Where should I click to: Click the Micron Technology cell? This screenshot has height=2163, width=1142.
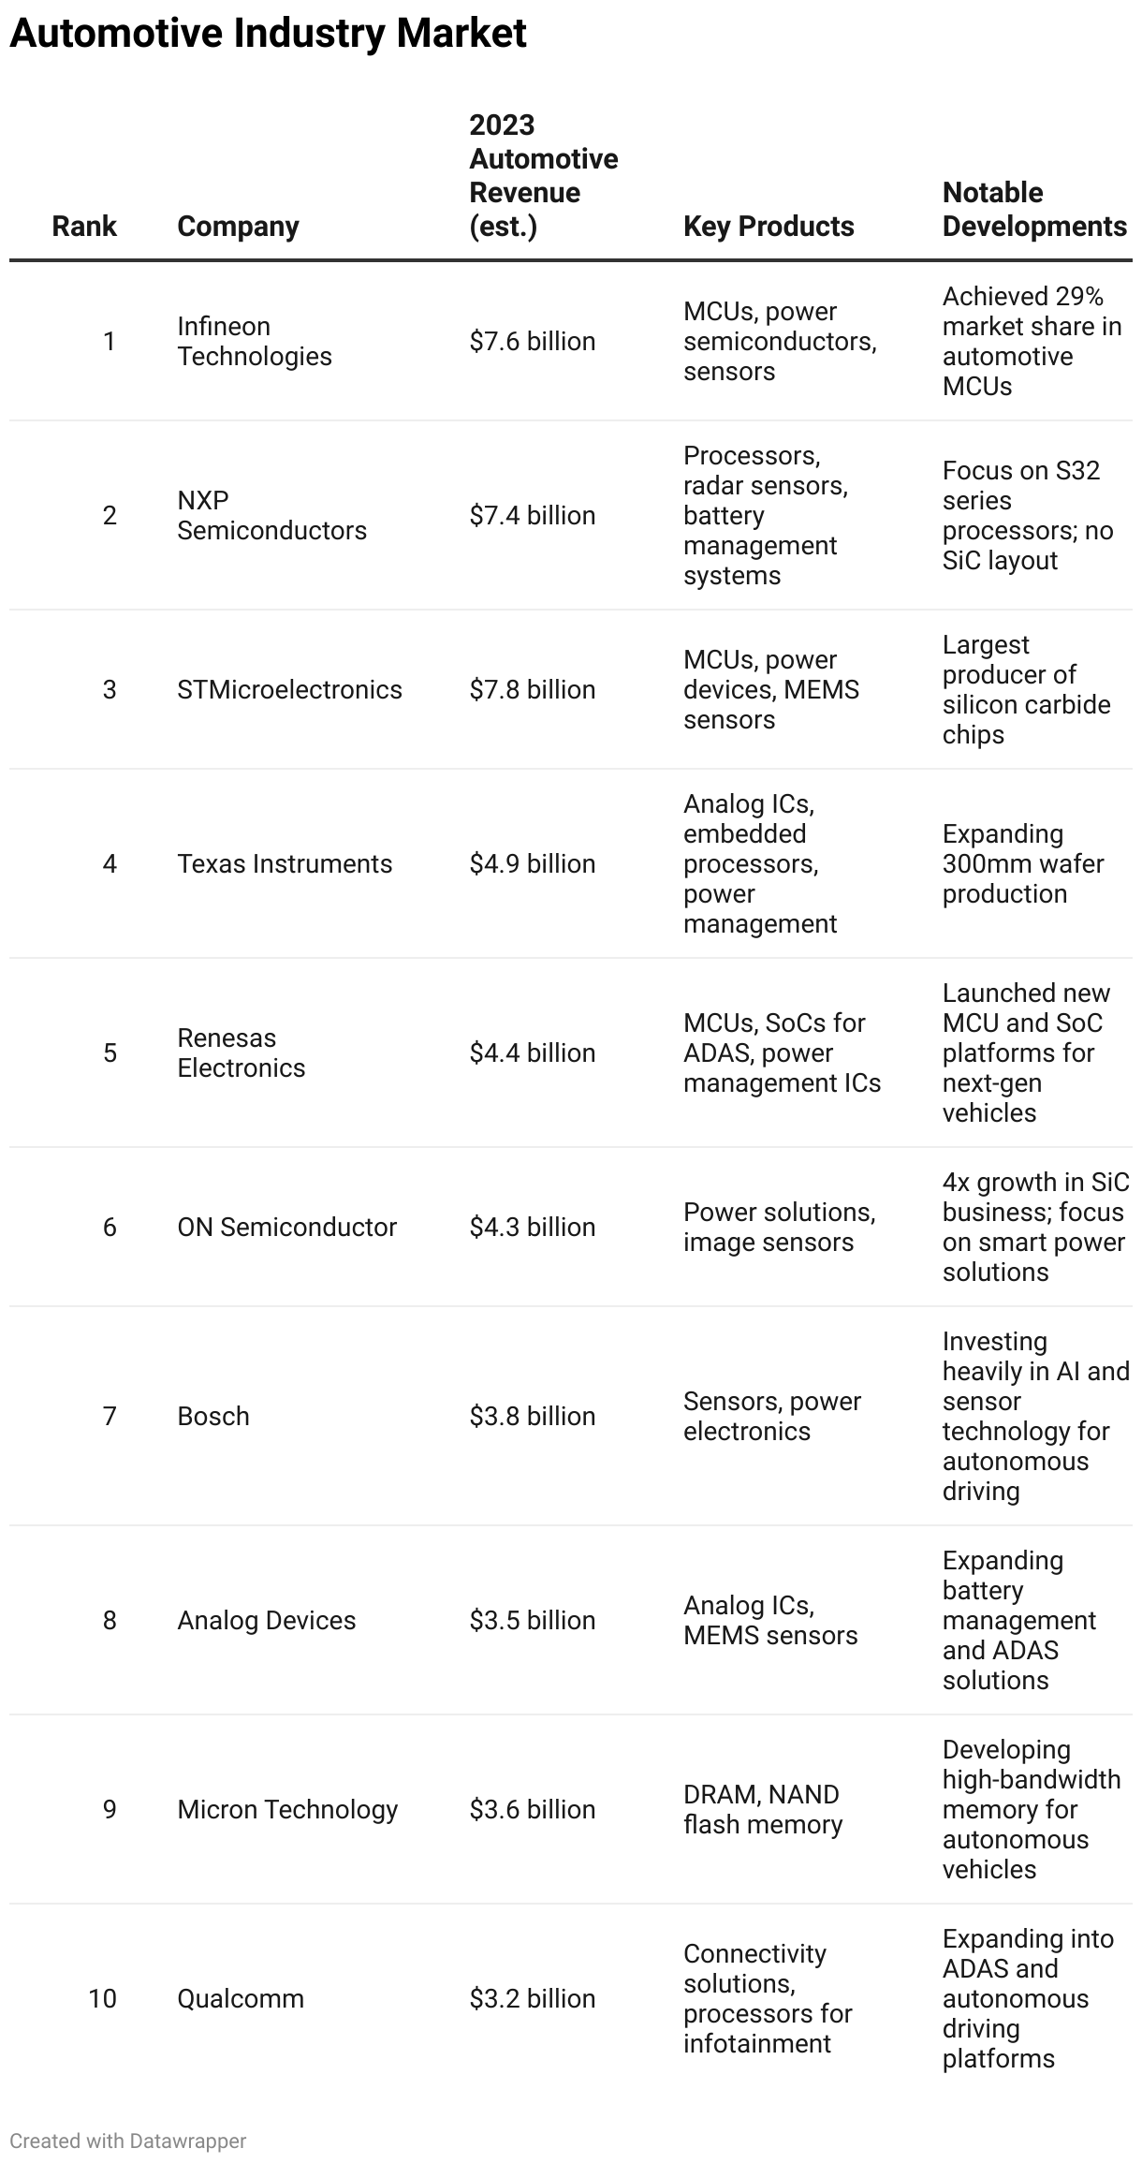[x=287, y=1809]
